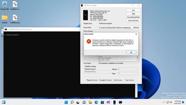186x105 pixels.
Task: Open the Windows Start menu
Action: 66,102
